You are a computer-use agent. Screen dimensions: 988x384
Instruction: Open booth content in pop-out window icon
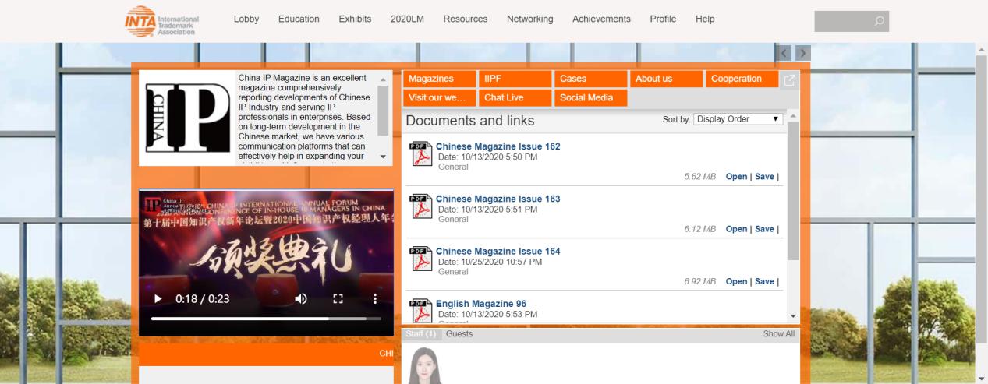point(789,79)
